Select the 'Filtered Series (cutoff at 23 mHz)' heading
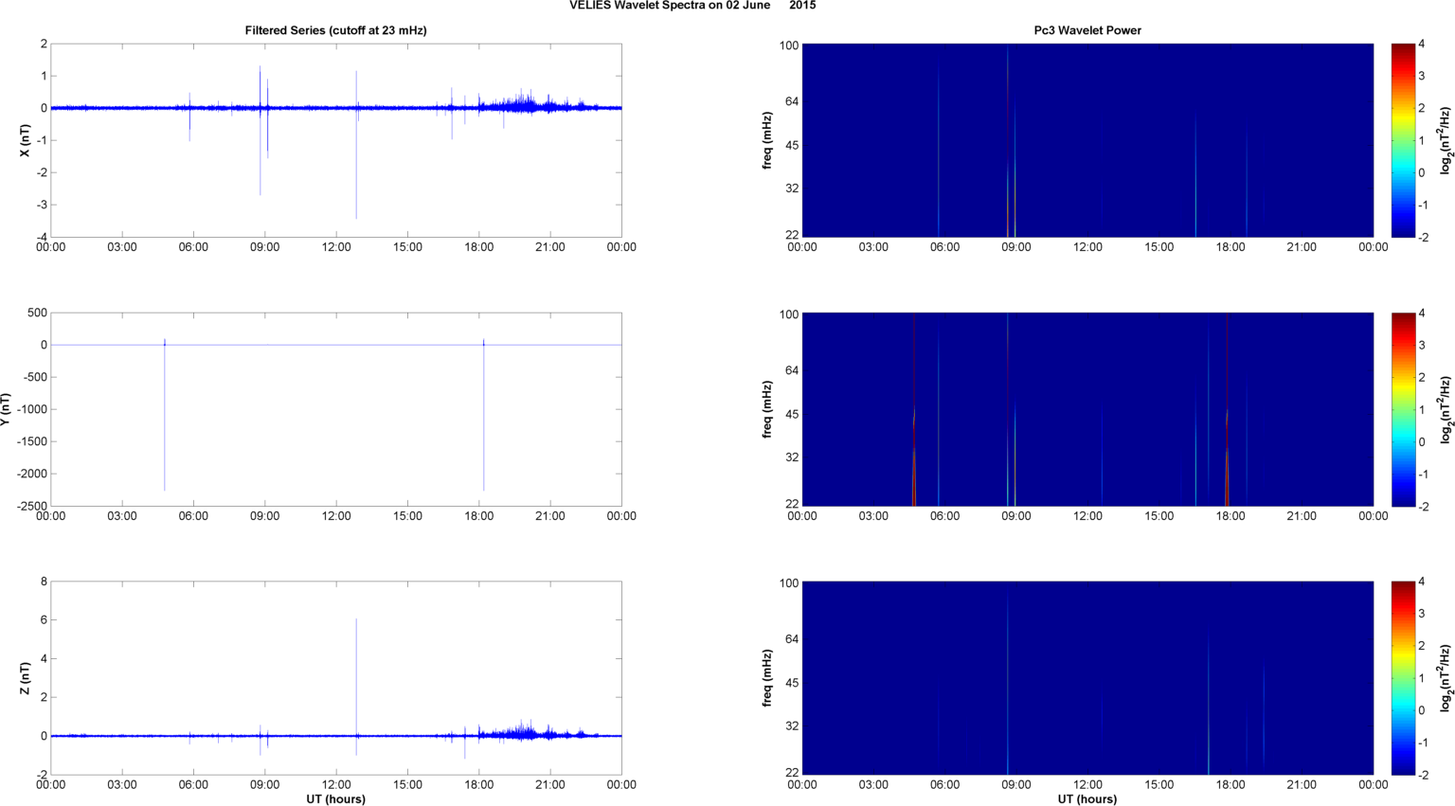The image size is (1455, 806). tap(336, 30)
